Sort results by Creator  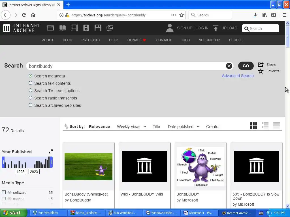[213, 127]
